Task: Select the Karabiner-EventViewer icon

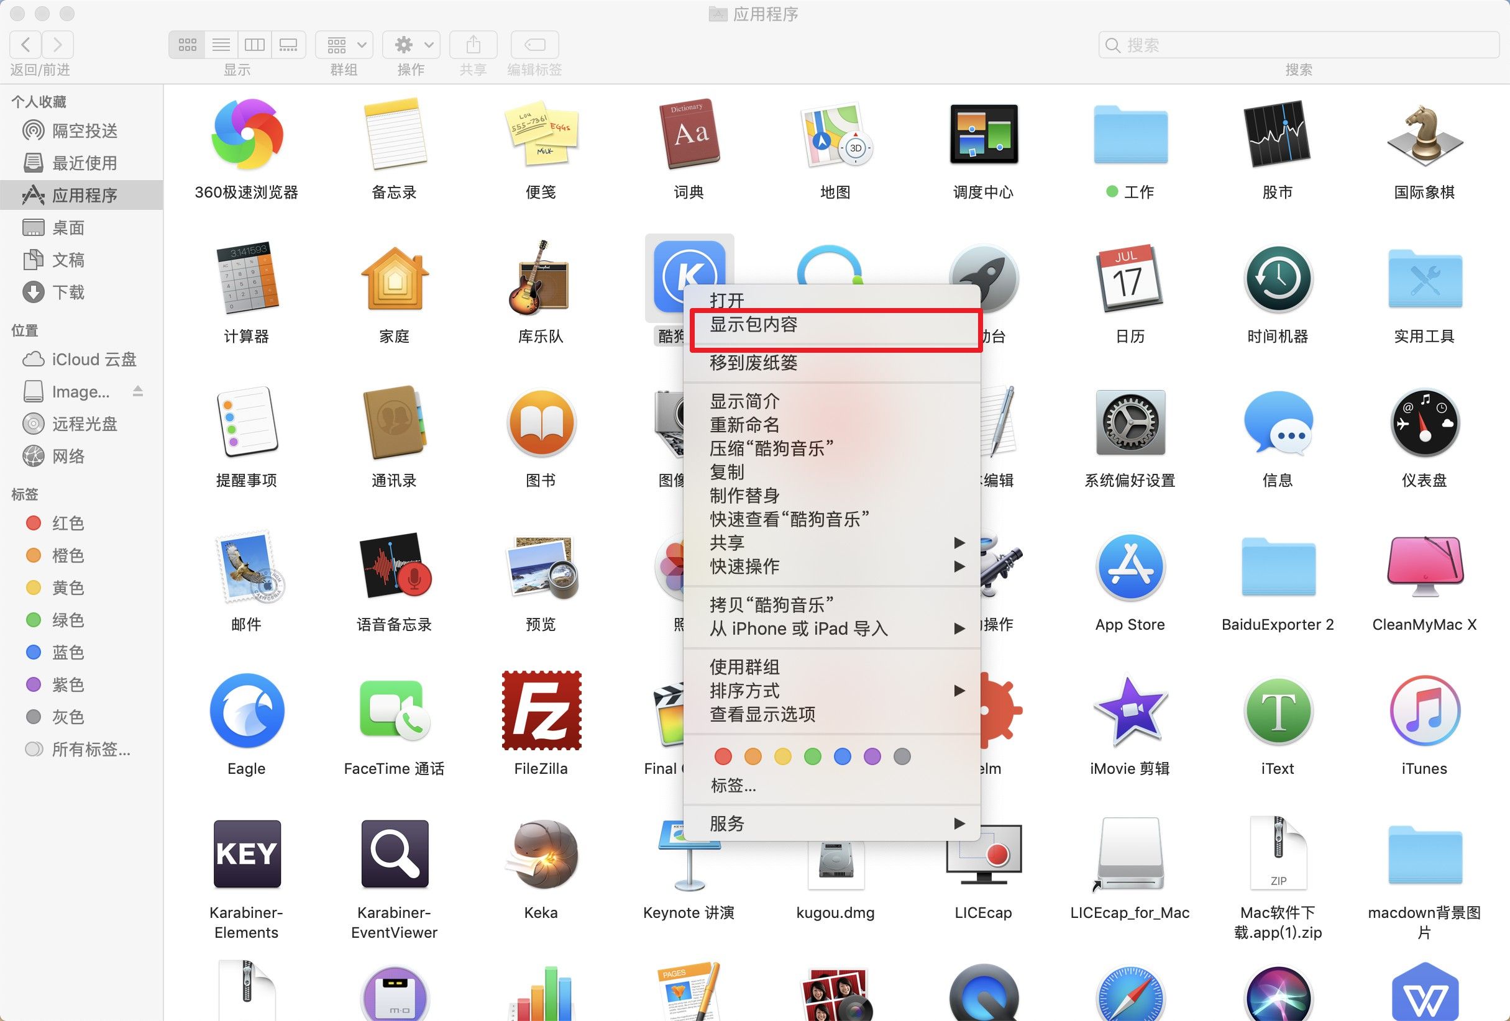Action: click(x=394, y=855)
